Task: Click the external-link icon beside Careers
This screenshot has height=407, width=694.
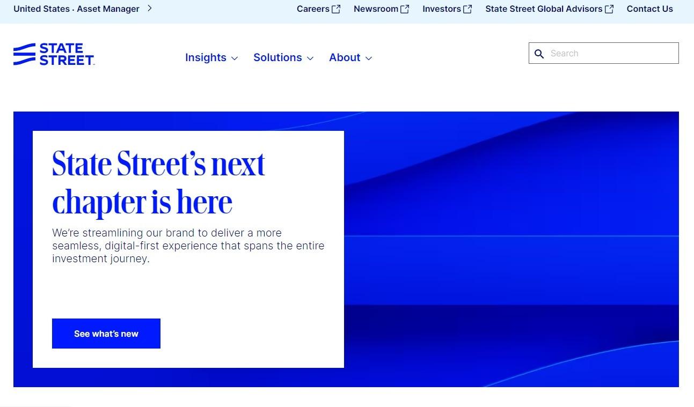Action: (x=336, y=9)
